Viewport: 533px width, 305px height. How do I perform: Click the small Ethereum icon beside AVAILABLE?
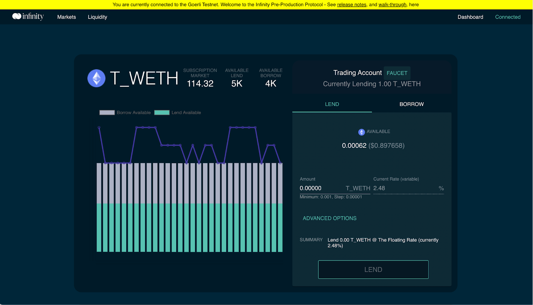(361, 132)
